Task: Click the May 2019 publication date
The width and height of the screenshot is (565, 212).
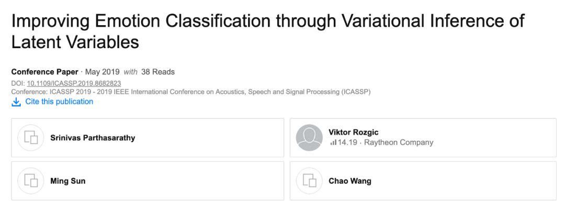Action: (102, 72)
